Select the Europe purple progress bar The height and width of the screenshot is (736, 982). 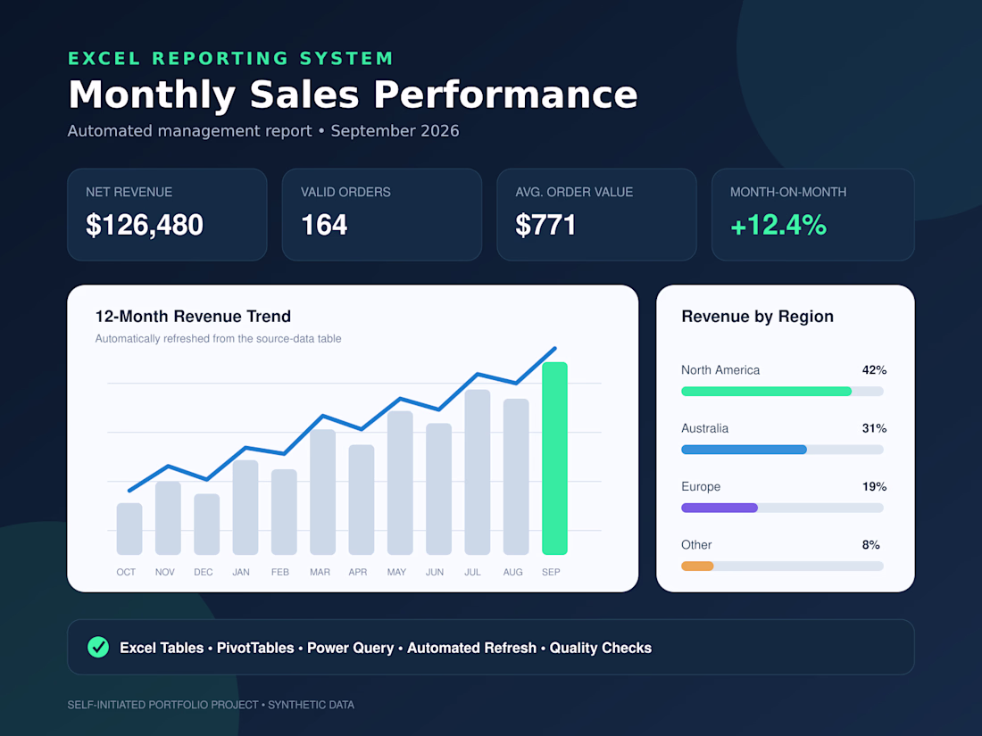pyautogui.click(x=720, y=508)
